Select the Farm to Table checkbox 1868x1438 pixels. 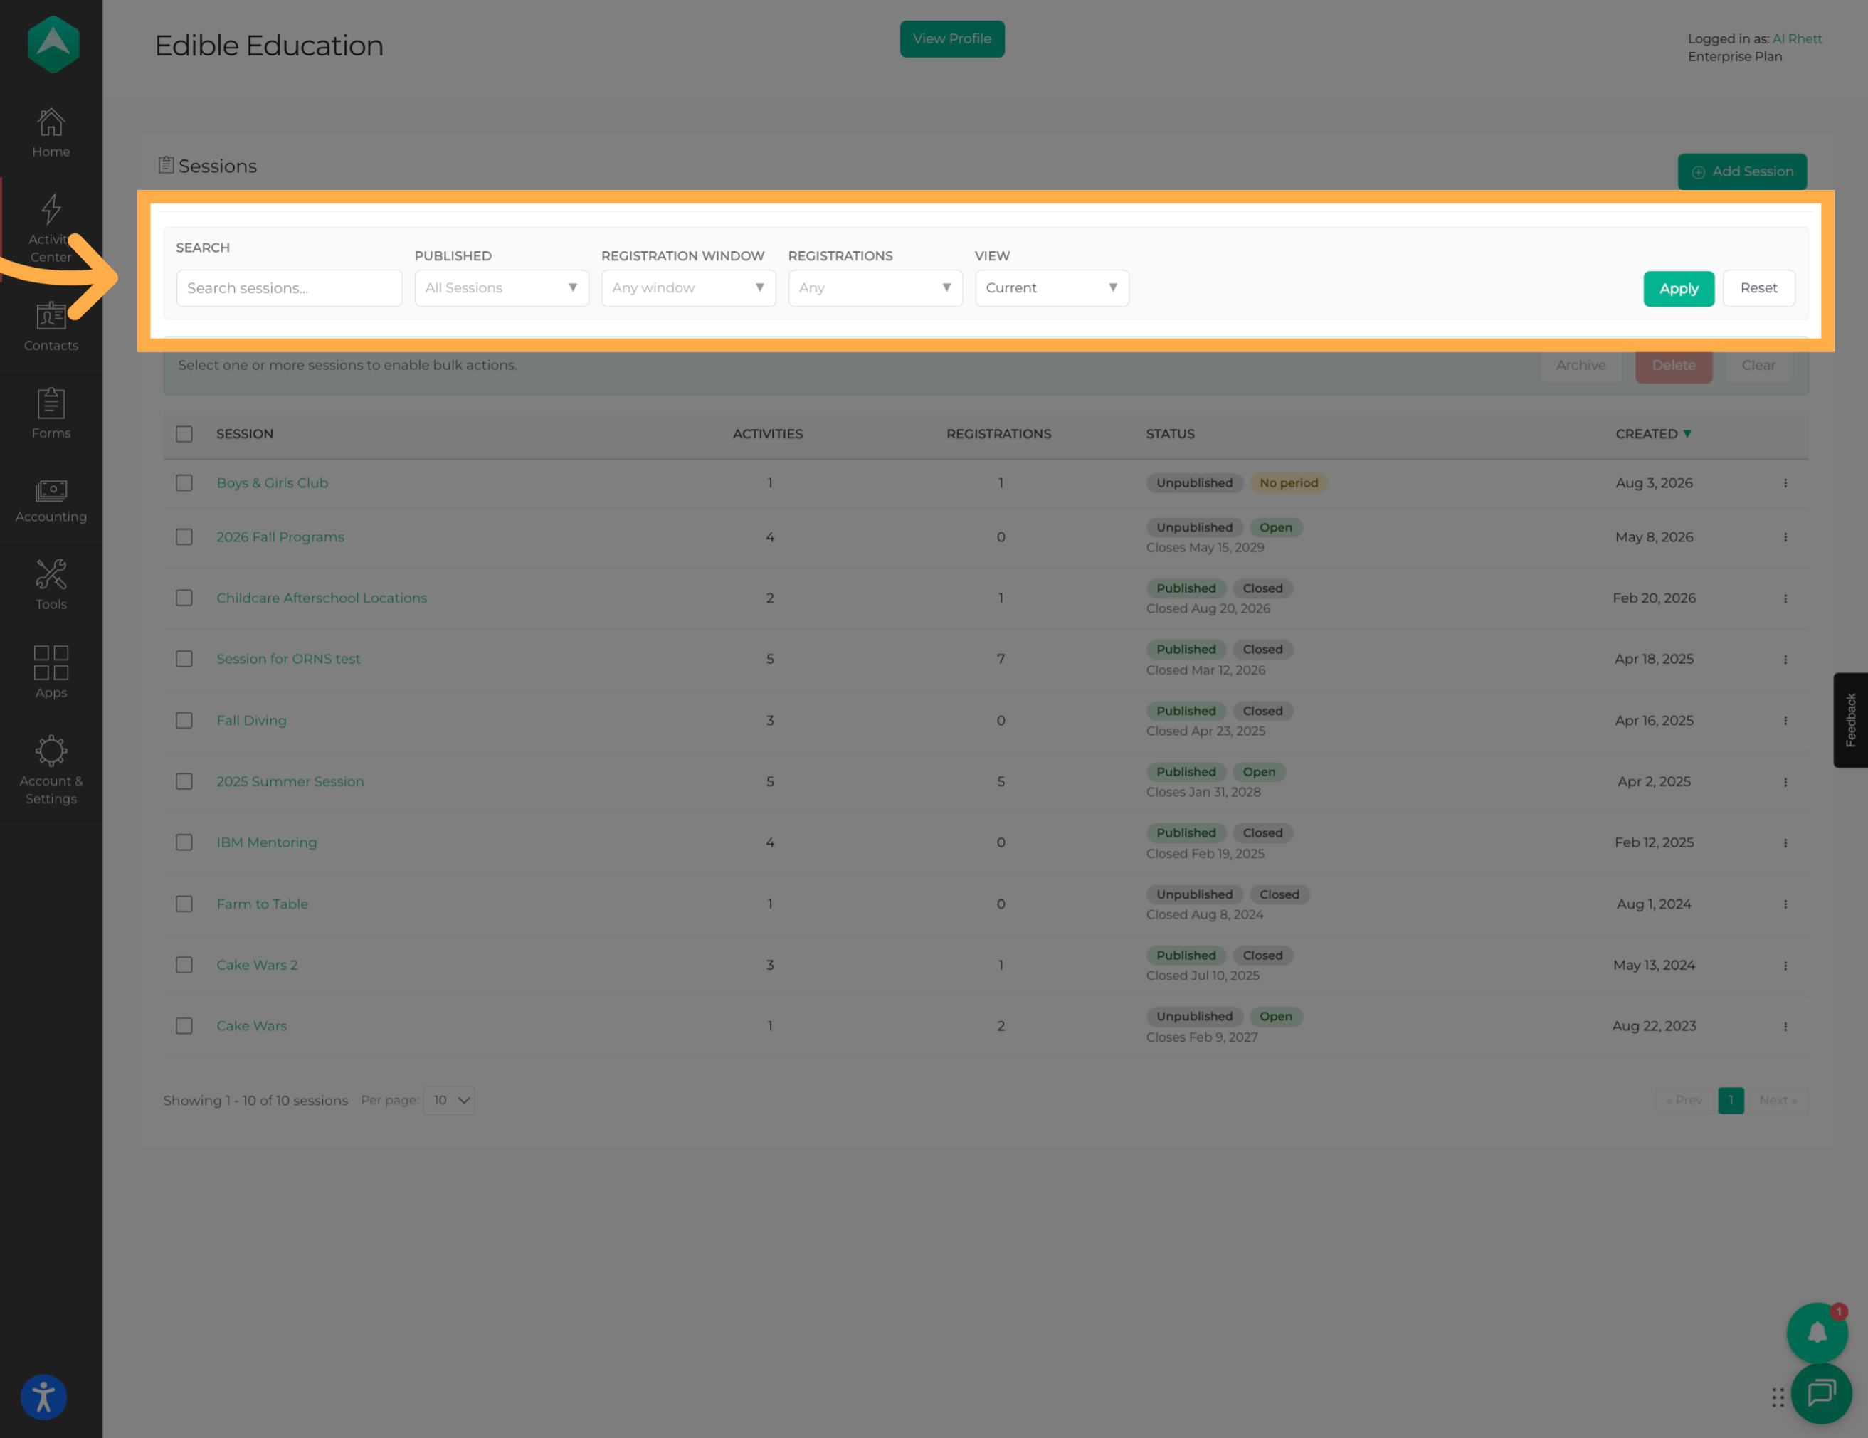(184, 904)
